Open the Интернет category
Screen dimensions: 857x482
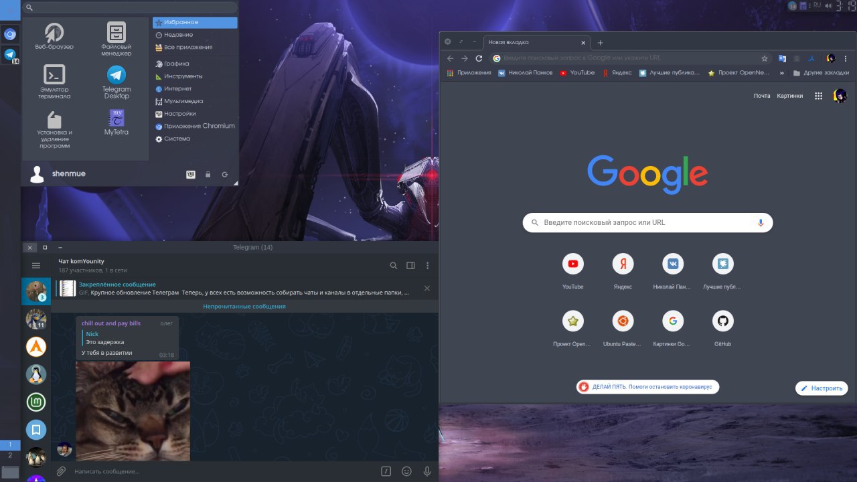point(195,88)
